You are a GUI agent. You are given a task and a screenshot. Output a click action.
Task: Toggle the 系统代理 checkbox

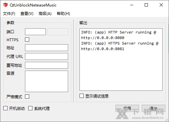(30, 108)
